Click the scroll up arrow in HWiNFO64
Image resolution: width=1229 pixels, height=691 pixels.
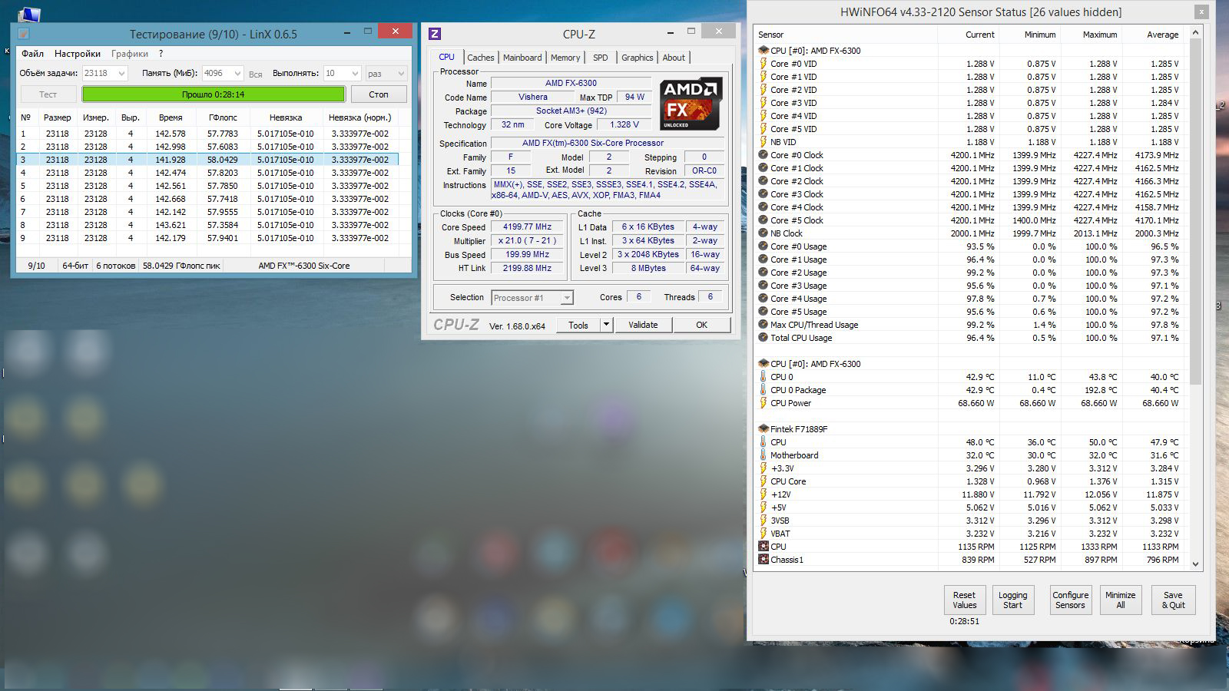1195,32
